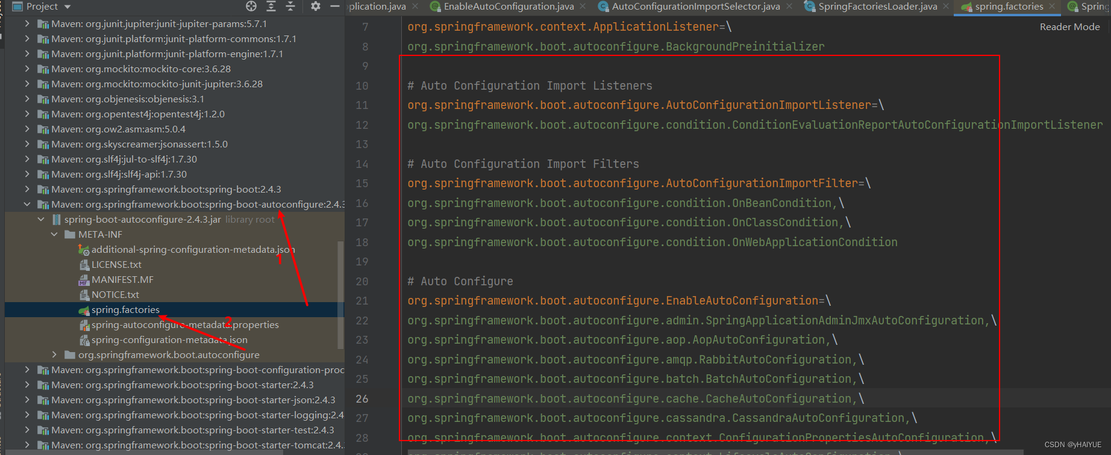Expand Maven junit-platform-commons:1.7.1 node
The width and height of the screenshot is (1111, 455).
[x=27, y=39]
